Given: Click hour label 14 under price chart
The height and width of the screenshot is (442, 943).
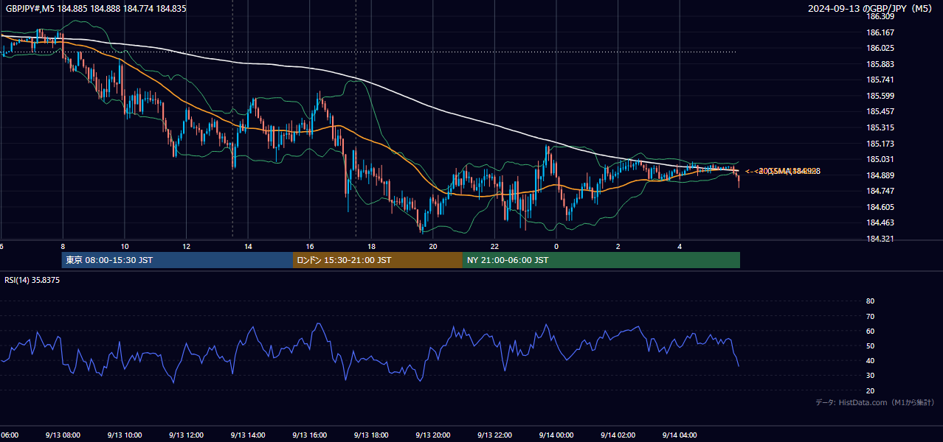Looking at the screenshot, I should [249, 247].
